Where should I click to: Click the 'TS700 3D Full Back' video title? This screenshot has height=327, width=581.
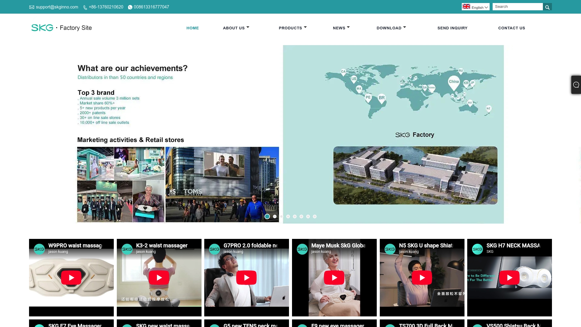pyautogui.click(x=426, y=325)
